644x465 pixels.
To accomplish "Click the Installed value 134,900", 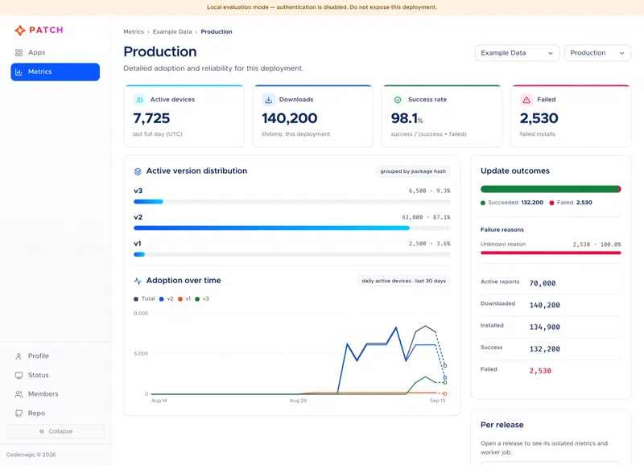I will pos(545,327).
